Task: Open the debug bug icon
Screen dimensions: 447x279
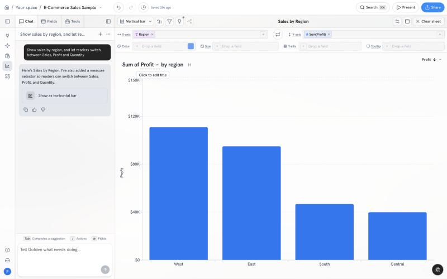Action: pos(438,270)
